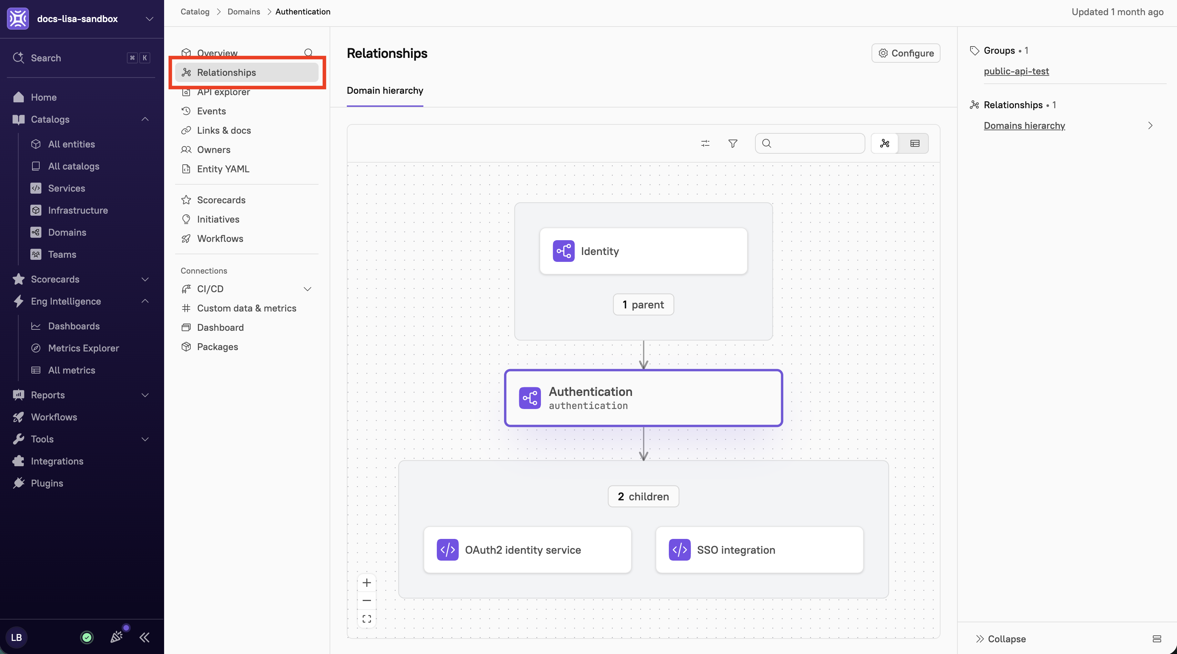Click the LB user avatar

17,637
